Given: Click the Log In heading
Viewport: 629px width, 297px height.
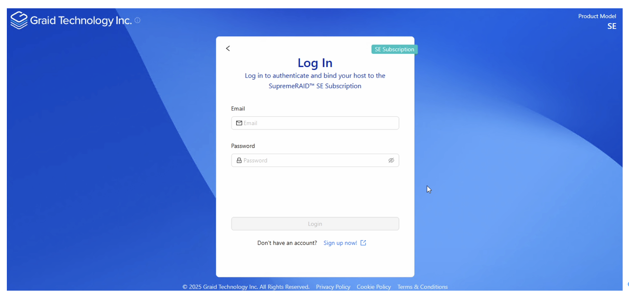Looking at the screenshot, I should click(x=315, y=63).
